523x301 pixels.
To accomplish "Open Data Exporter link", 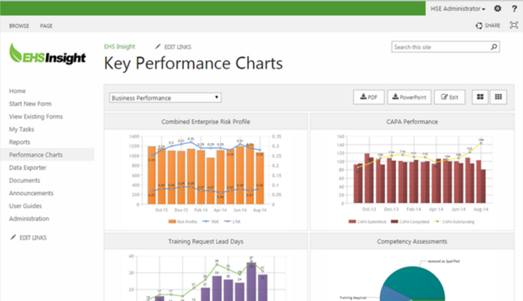I will click(x=28, y=168).
